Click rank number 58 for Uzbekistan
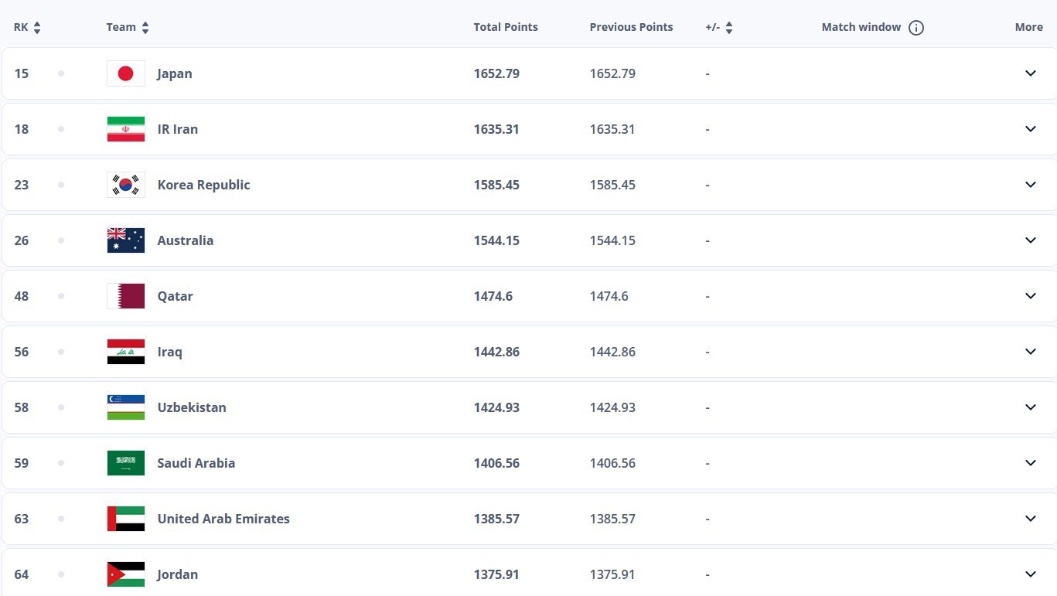This screenshot has height=596, width=1057. (22, 407)
